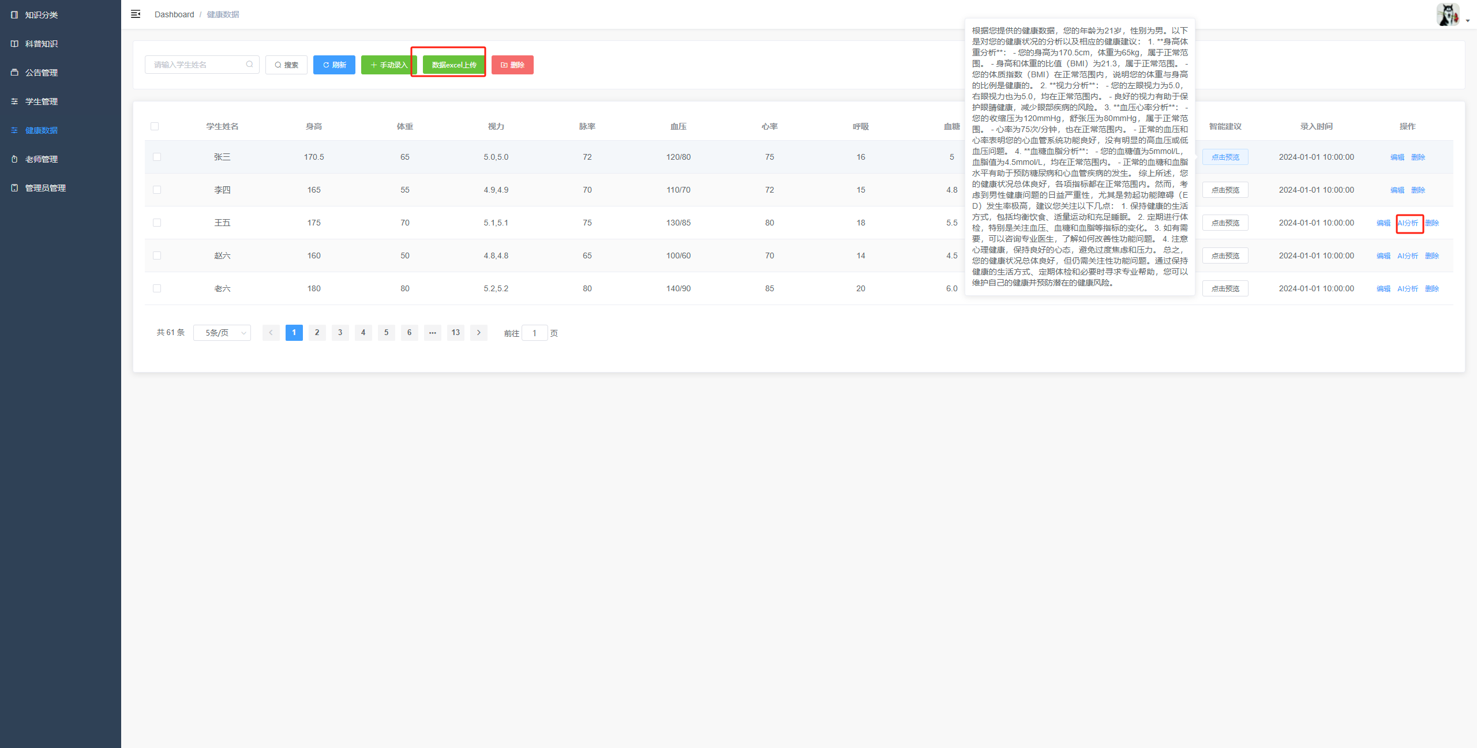Click the 张三 name cell

222,157
